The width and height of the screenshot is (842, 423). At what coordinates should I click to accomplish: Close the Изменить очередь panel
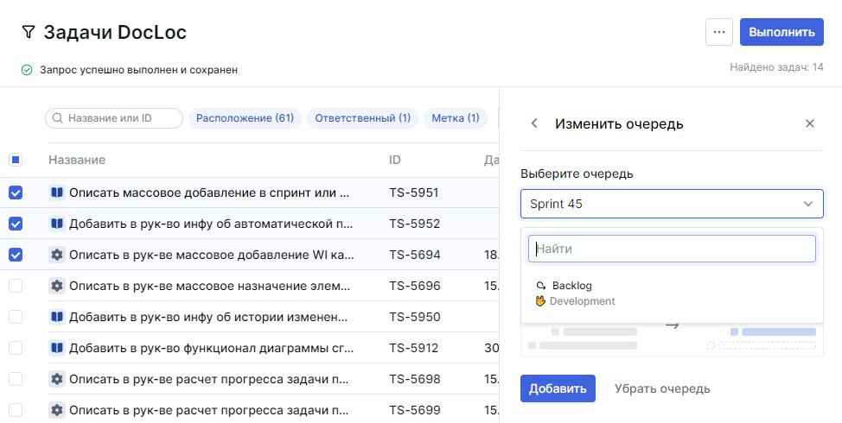(810, 123)
